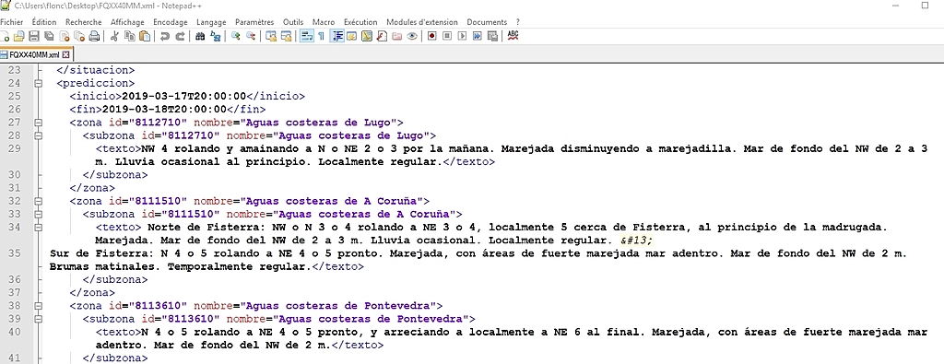Click the Monitoring eye toolbar icon
Screen dimensions: 944x364
click(x=412, y=36)
